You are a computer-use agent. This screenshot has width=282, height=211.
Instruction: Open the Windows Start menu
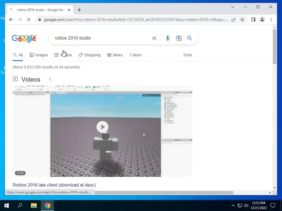[x=7, y=206]
